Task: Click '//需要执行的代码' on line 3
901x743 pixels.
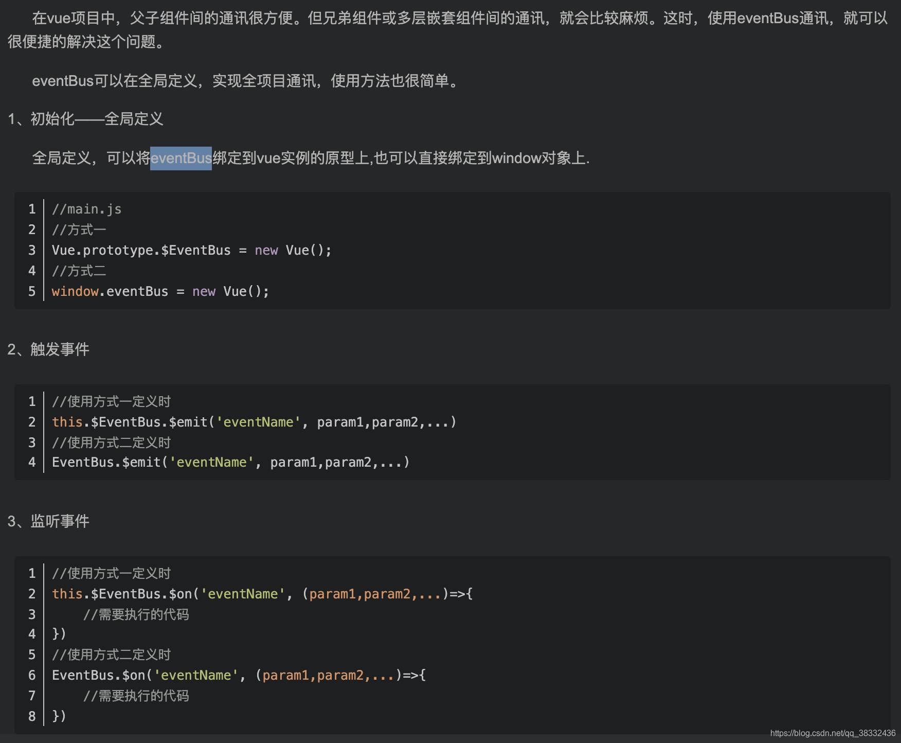Action: pyautogui.click(x=136, y=614)
